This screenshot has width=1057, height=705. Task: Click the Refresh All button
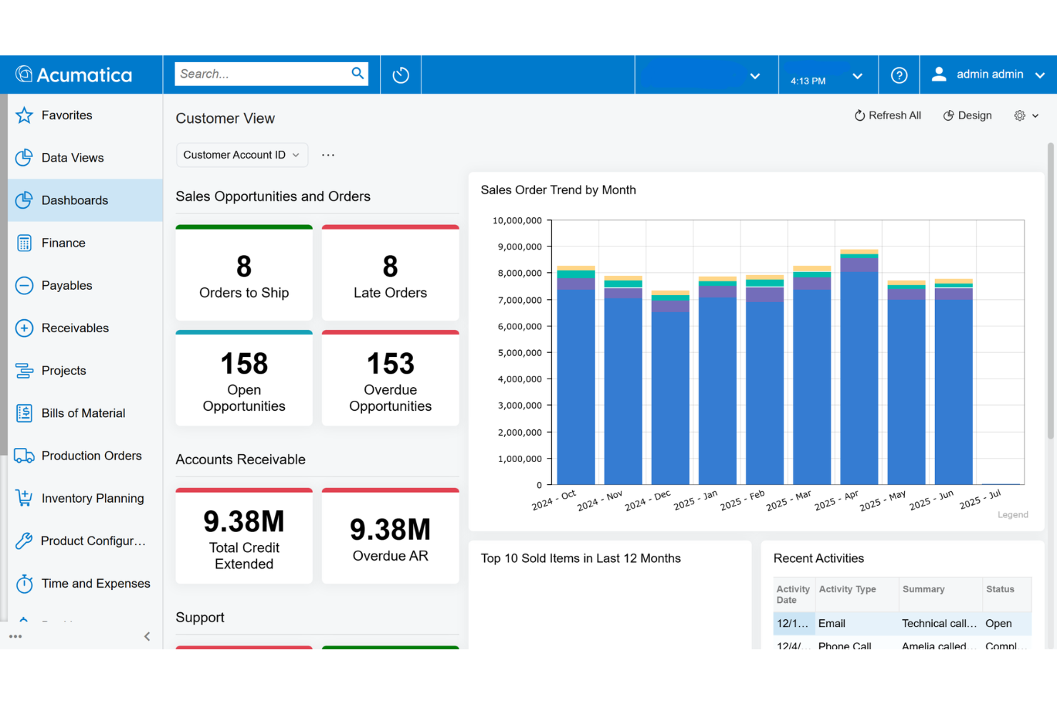888,115
